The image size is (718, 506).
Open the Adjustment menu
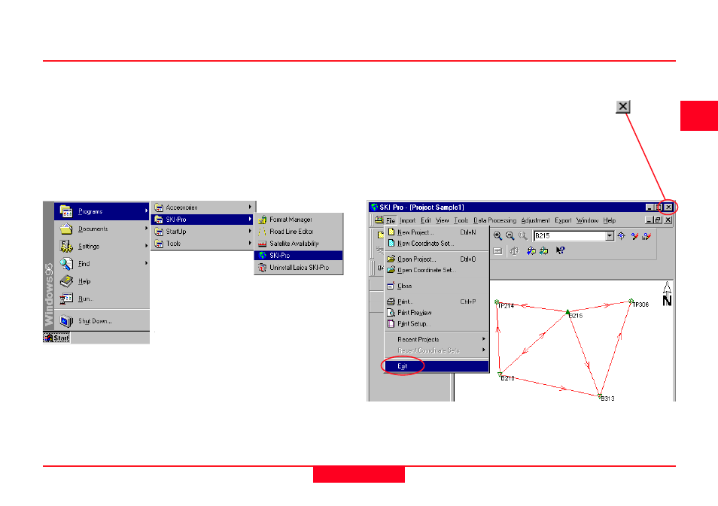535,220
